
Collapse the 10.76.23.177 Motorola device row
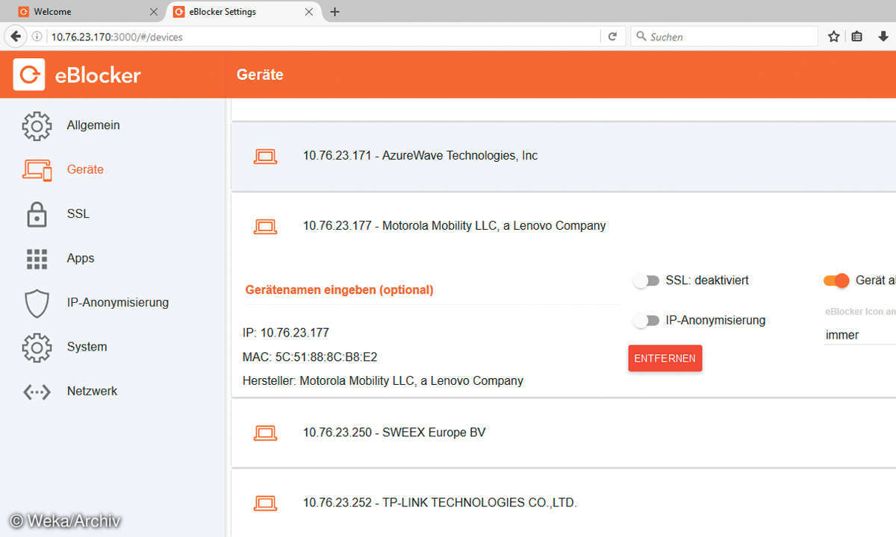(x=564, y=226)
